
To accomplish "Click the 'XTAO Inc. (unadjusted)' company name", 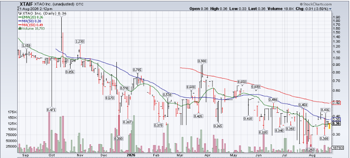I will click(54, 4).
